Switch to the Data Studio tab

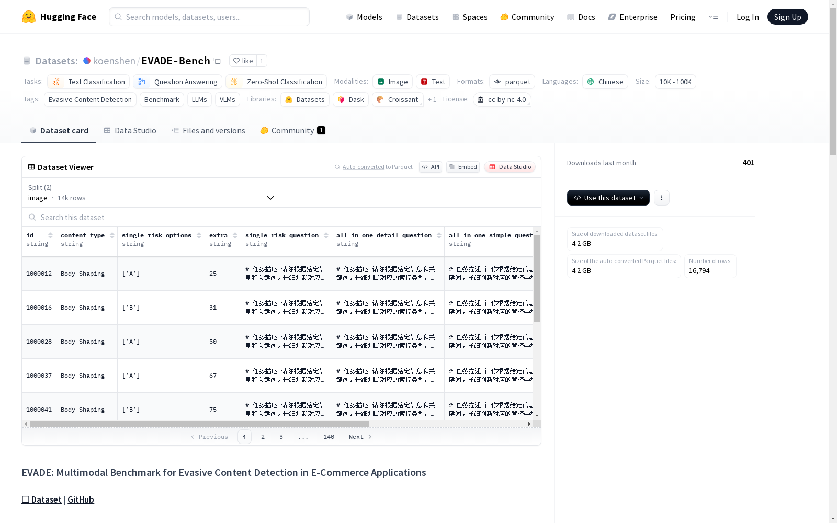coord(130,131)
